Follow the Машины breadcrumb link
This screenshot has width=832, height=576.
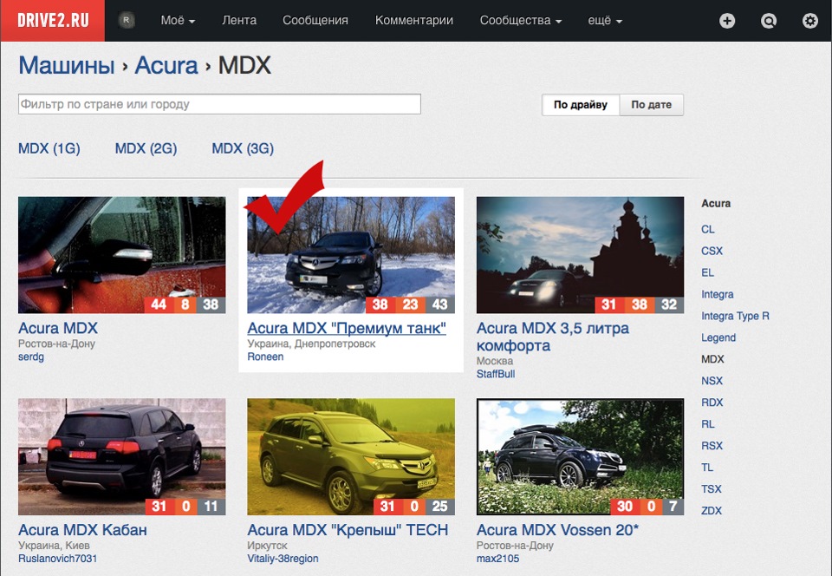click(67, 65)
